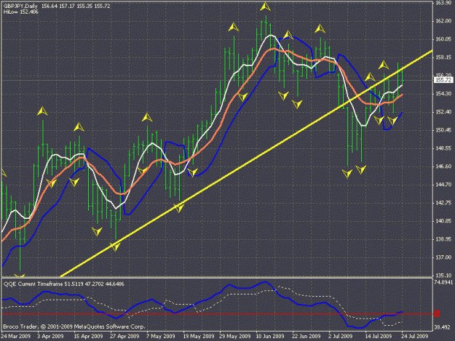Click the 14 Jul 2009 date label
Viewport: 455px width, 341px height.
379,337
